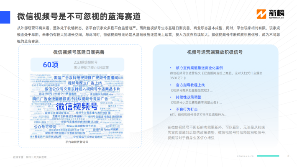Click the word cloud image

[x=77, y=107]
